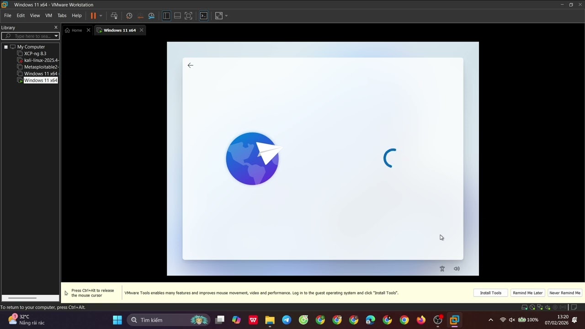Open the File menu

click(x=8, y=16)
